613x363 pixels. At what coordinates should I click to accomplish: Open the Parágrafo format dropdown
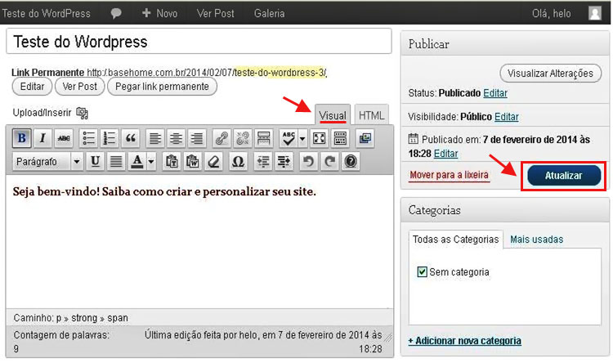[48, 161]
